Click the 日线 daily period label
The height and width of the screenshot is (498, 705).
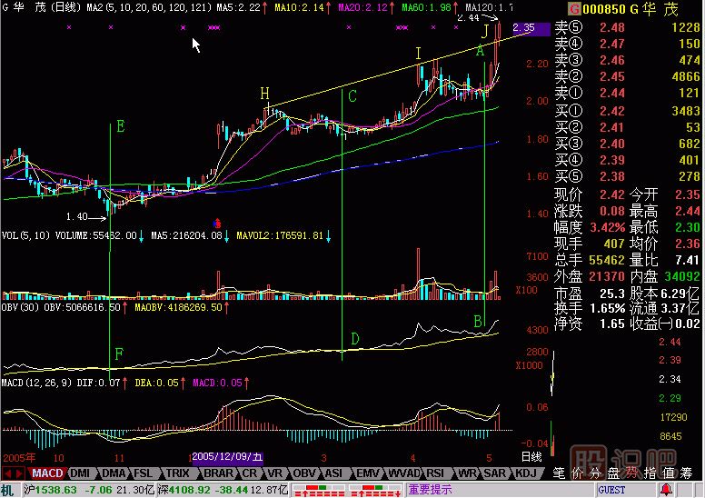(x=530, y=454)
